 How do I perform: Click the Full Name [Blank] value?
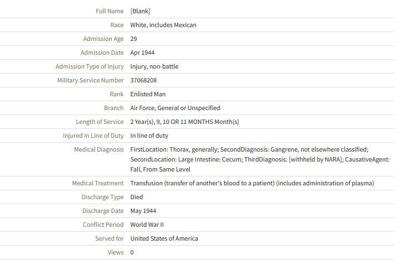(x=140, y=11)
